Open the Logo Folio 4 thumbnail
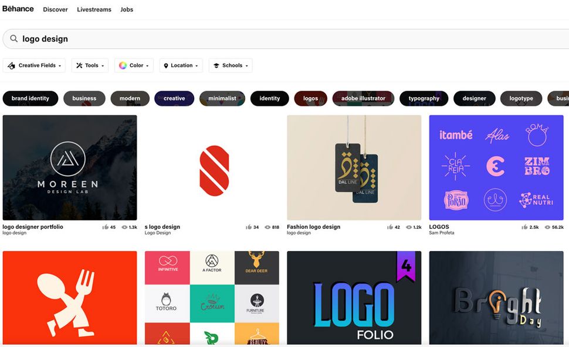 354,297
